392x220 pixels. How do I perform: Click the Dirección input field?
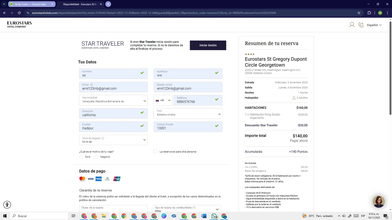coord(113,113)
